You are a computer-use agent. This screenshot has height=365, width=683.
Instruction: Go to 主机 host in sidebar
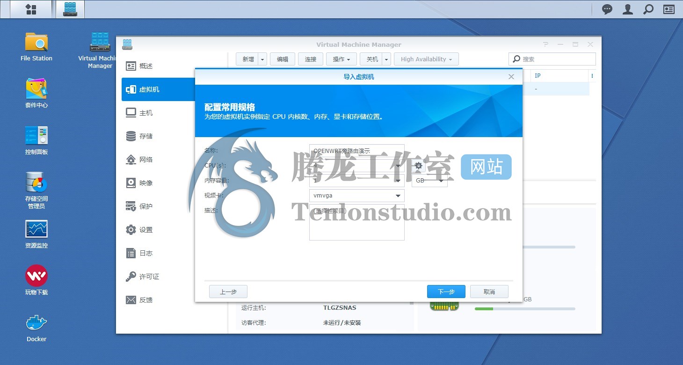[x=158, y=113]
